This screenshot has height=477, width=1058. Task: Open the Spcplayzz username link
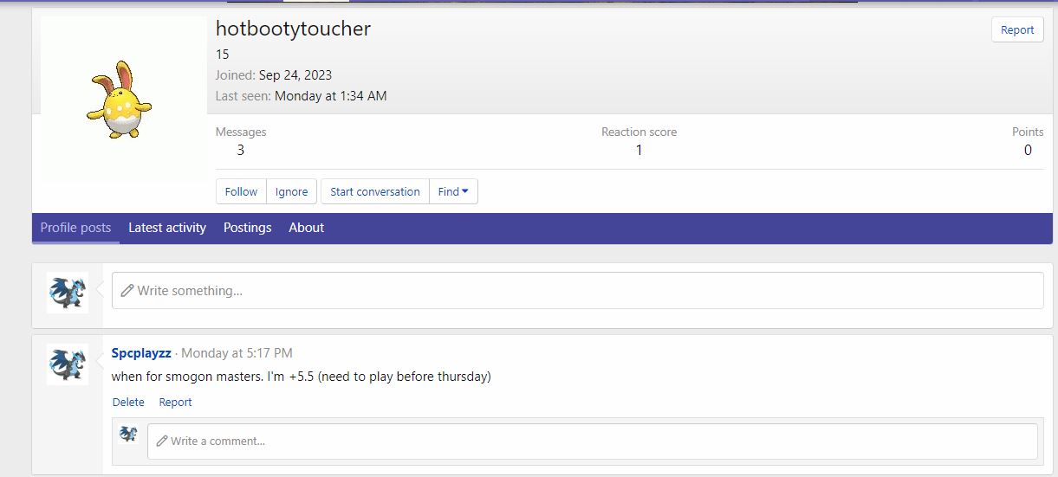click(x=141, y=353)
